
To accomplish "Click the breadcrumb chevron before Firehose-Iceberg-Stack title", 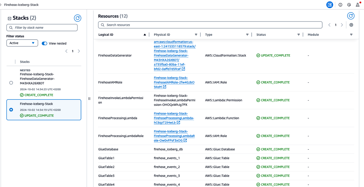I will tap(1, 5).
